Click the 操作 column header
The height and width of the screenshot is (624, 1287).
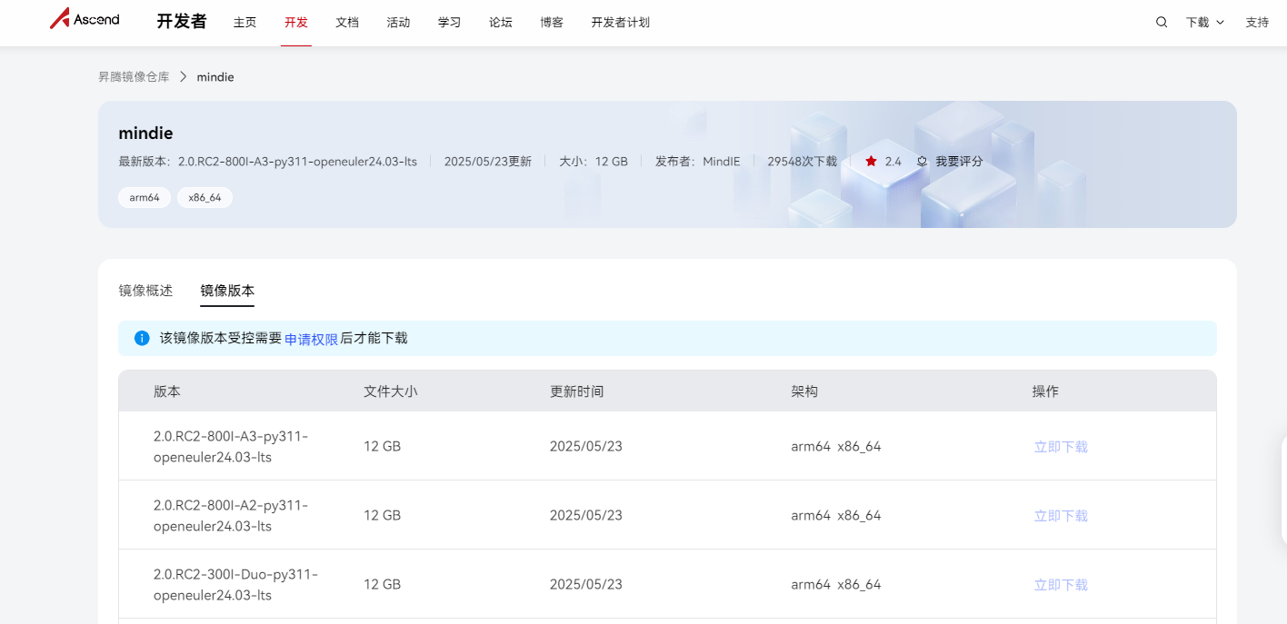[x=1045, y=391]
